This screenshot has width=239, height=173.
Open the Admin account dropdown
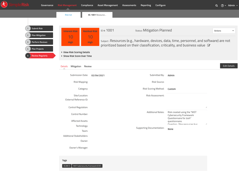(232, 5)
